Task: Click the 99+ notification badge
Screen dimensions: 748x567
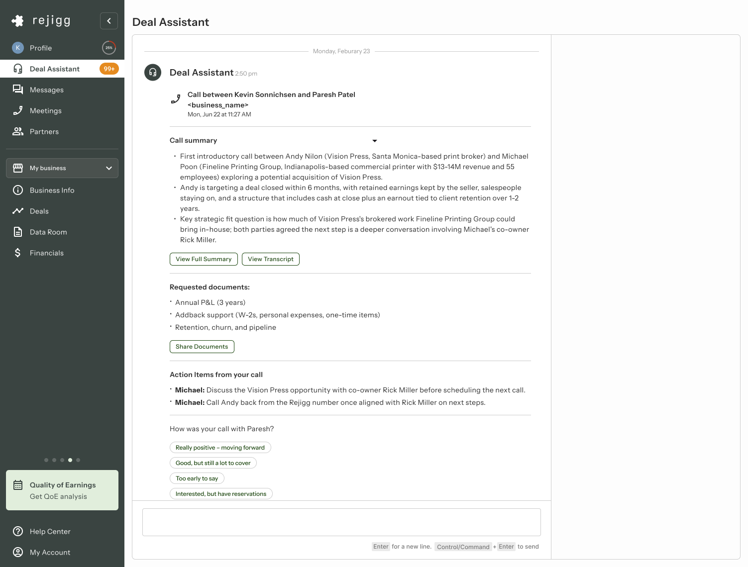Action: [109, 69]
